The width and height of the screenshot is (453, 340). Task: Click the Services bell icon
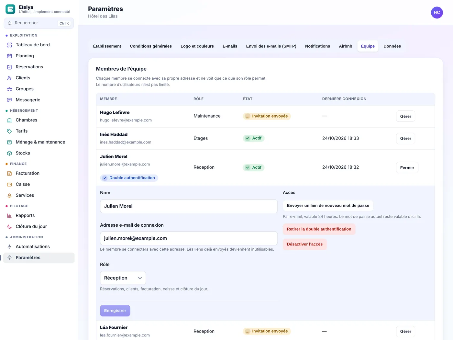coord(9,195)
